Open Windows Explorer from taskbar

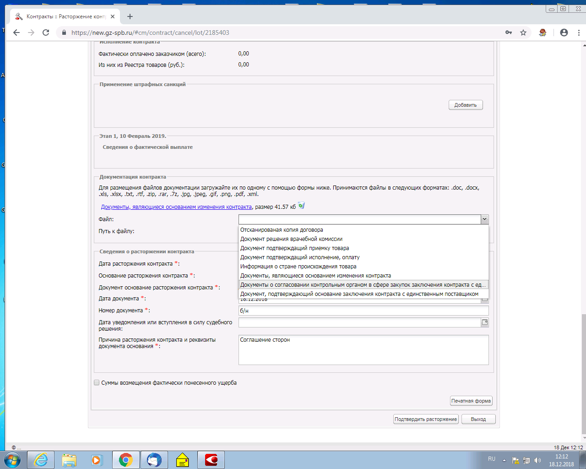click(x=69, y=459)
